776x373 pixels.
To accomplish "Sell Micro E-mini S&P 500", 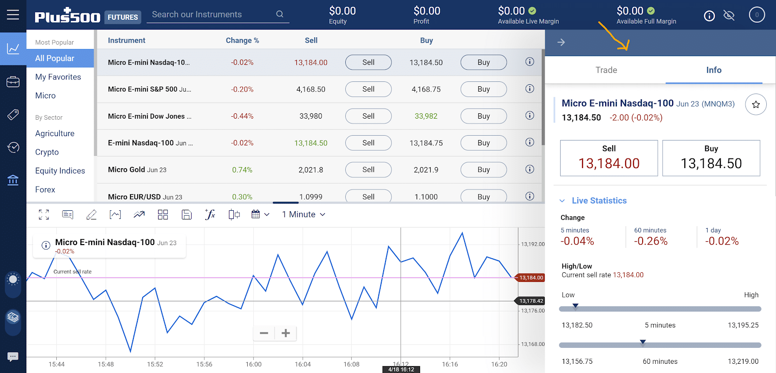I will pos(369,89).
